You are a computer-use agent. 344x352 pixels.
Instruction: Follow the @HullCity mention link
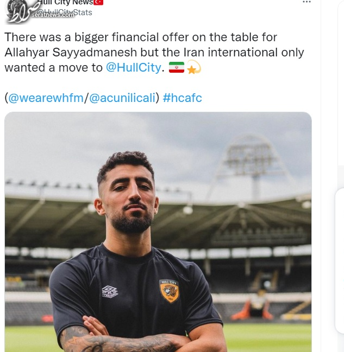(x=133, y=68)
